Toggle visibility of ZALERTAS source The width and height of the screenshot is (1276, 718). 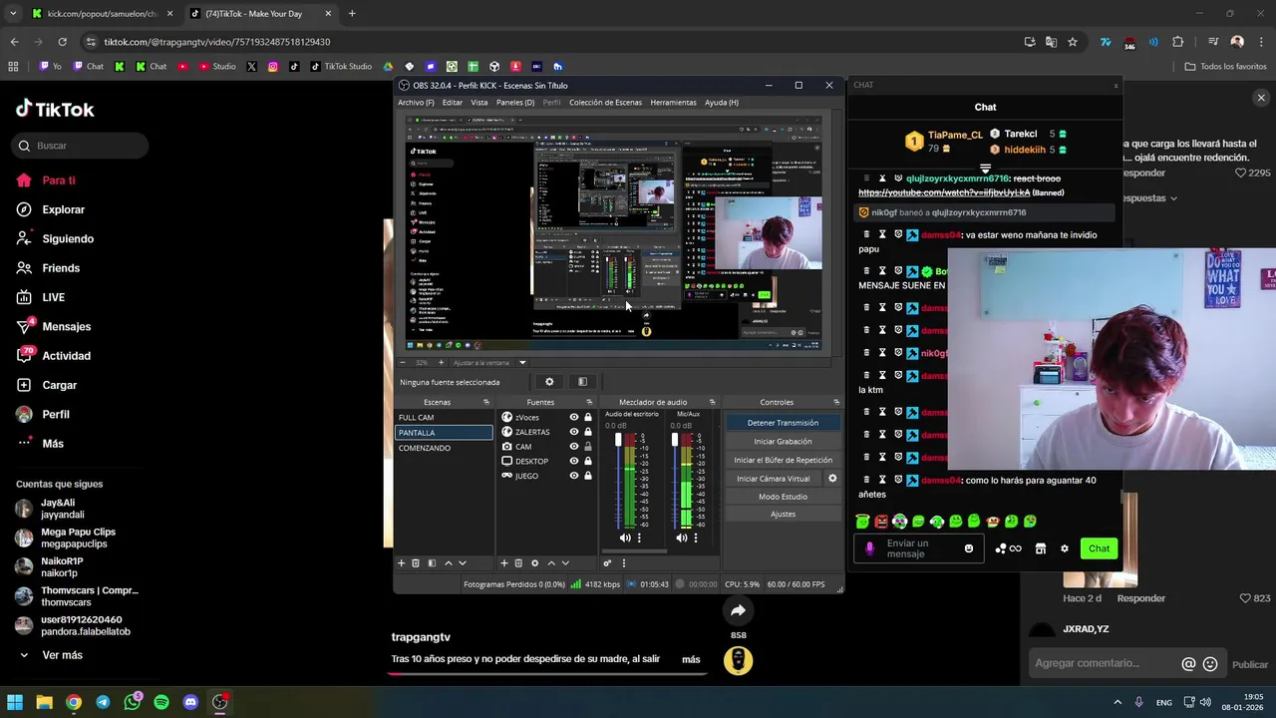(x=573, y=432)
